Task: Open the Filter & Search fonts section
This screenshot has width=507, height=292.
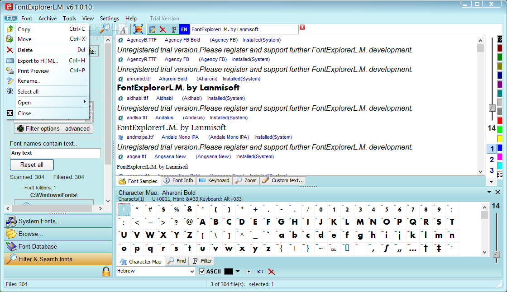Action: [58, 259]
